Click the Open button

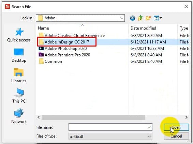click(x=176, y=127)
